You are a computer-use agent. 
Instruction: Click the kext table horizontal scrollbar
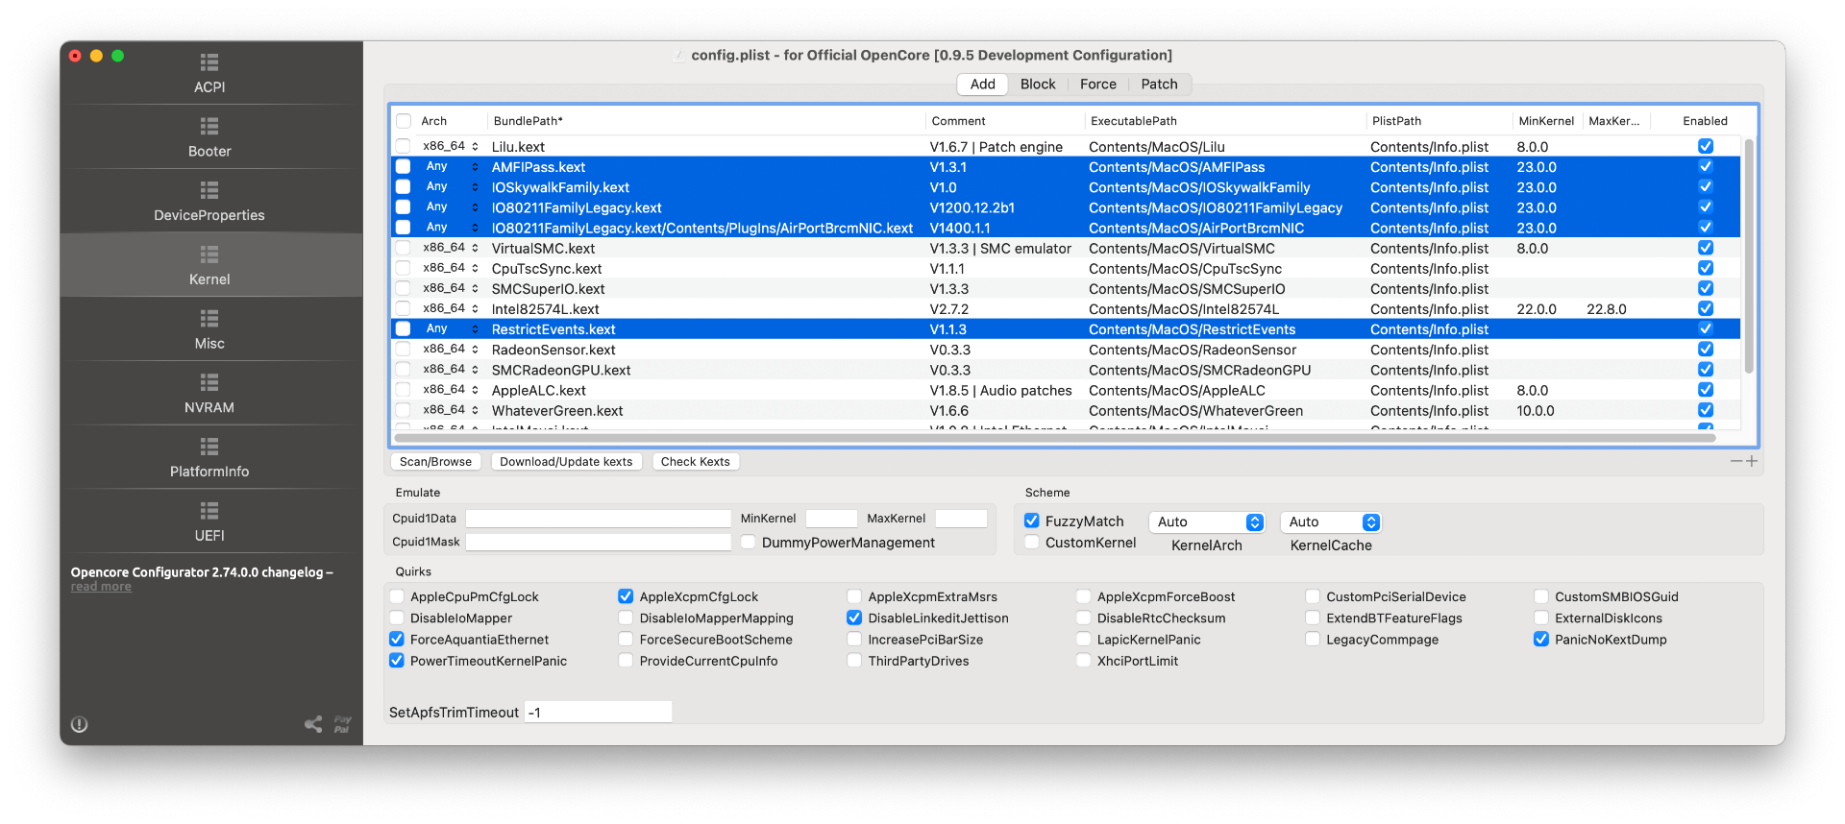[x=1055, y=438]
